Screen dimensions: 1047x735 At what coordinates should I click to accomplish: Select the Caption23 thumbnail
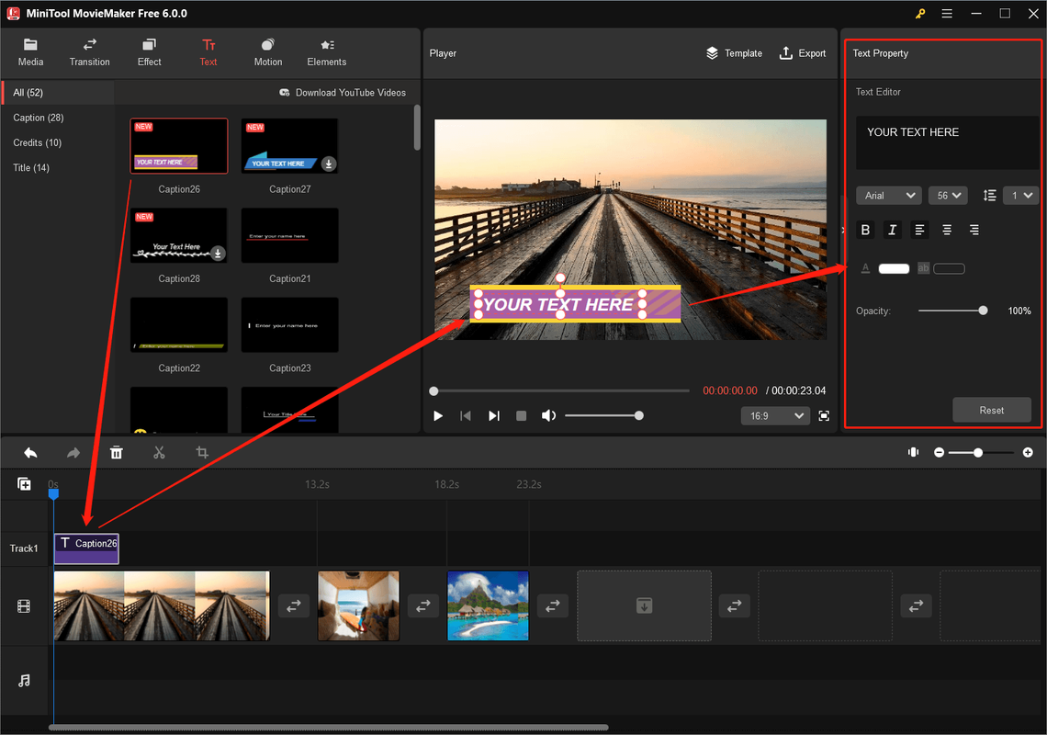point(290,324)
